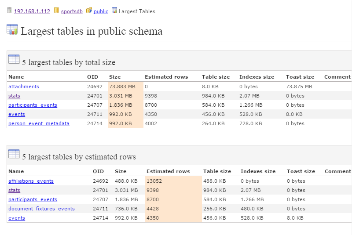Open the attachments table link
The width and height of the screenshot is (352, 235).
point(24,87)
